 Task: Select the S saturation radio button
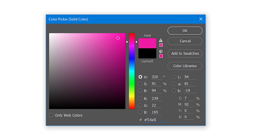point(141,84)
